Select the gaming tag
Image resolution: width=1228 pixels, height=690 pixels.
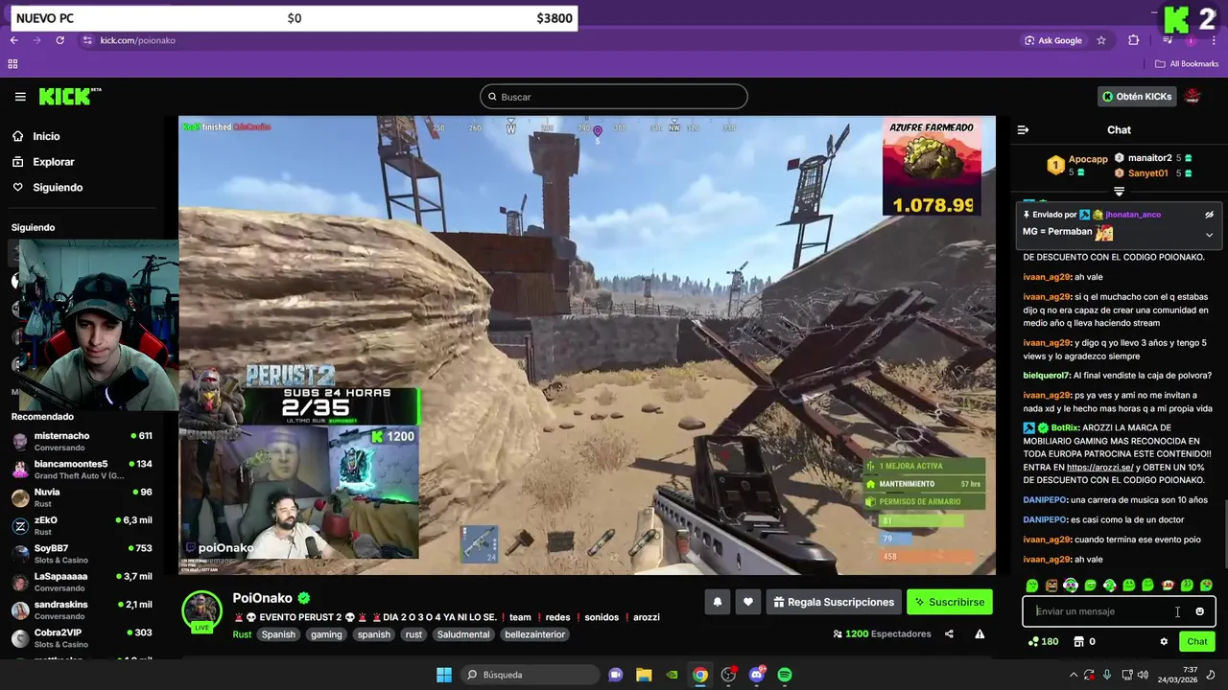326,634
